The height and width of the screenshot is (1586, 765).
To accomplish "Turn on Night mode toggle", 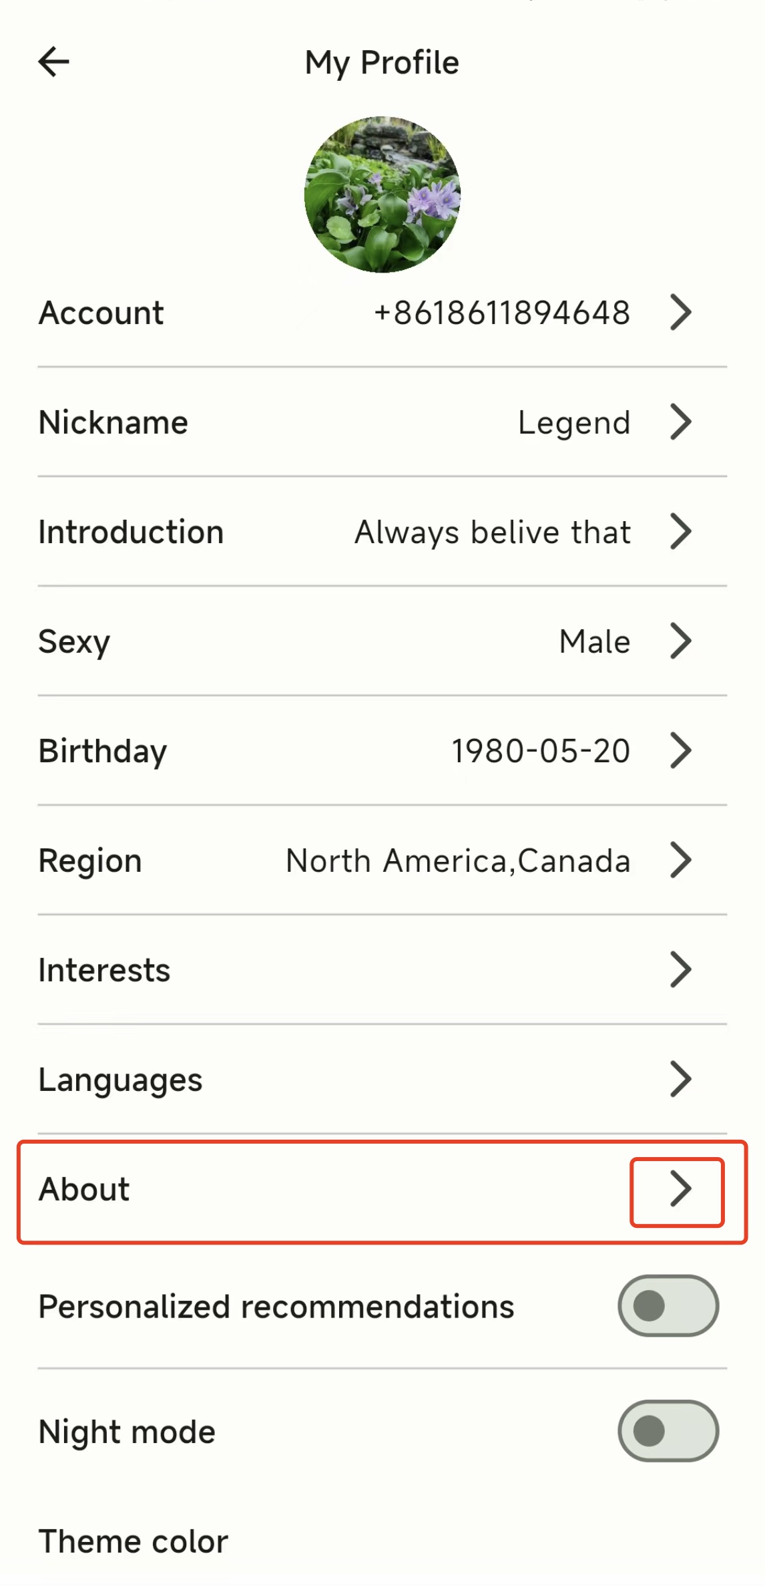I will 668,1431.
